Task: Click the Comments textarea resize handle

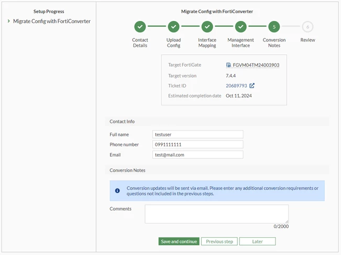Action: (287, 221)
